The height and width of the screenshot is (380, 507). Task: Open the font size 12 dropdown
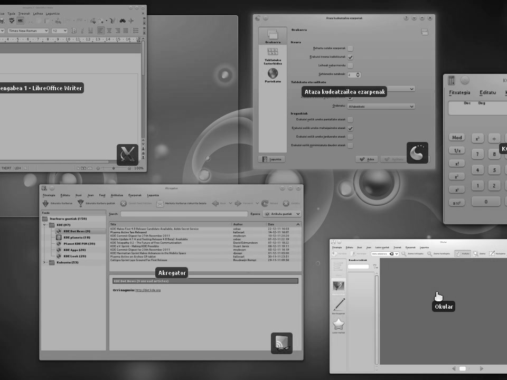[60, 31]
